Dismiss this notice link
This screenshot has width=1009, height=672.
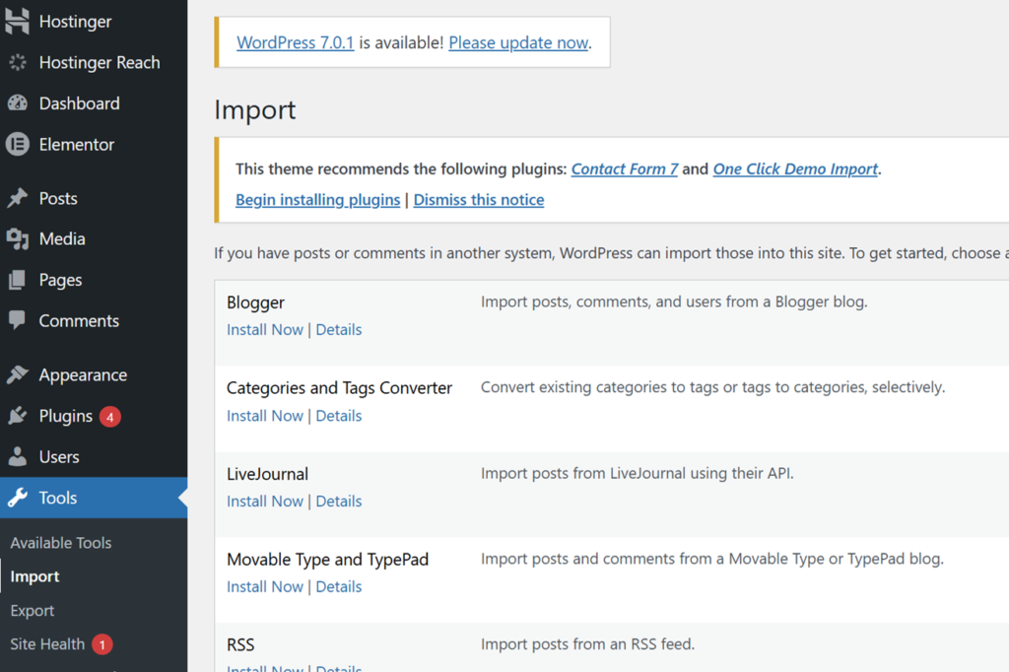tap(479, 200)
